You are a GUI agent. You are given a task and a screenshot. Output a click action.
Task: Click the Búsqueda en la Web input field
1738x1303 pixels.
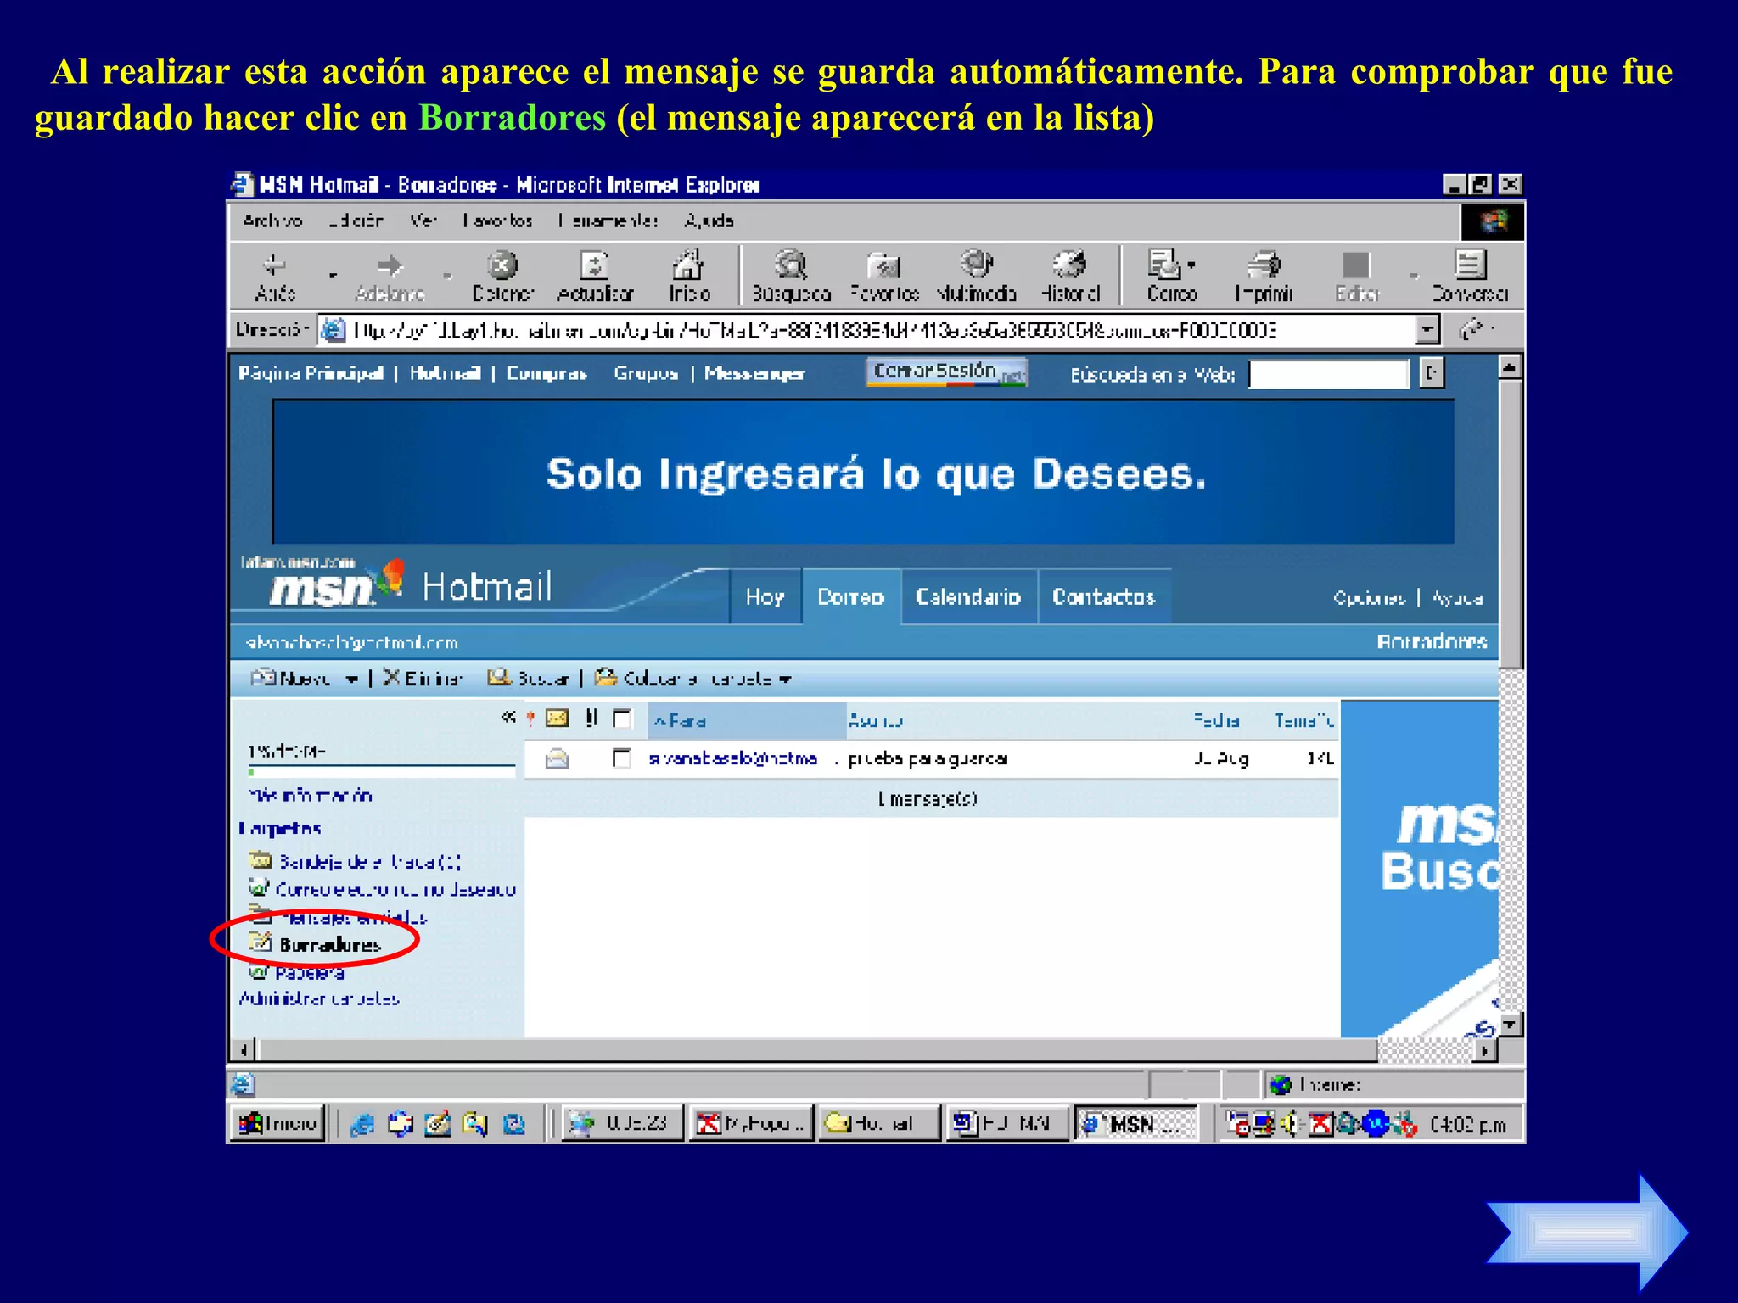point(1329,374)
